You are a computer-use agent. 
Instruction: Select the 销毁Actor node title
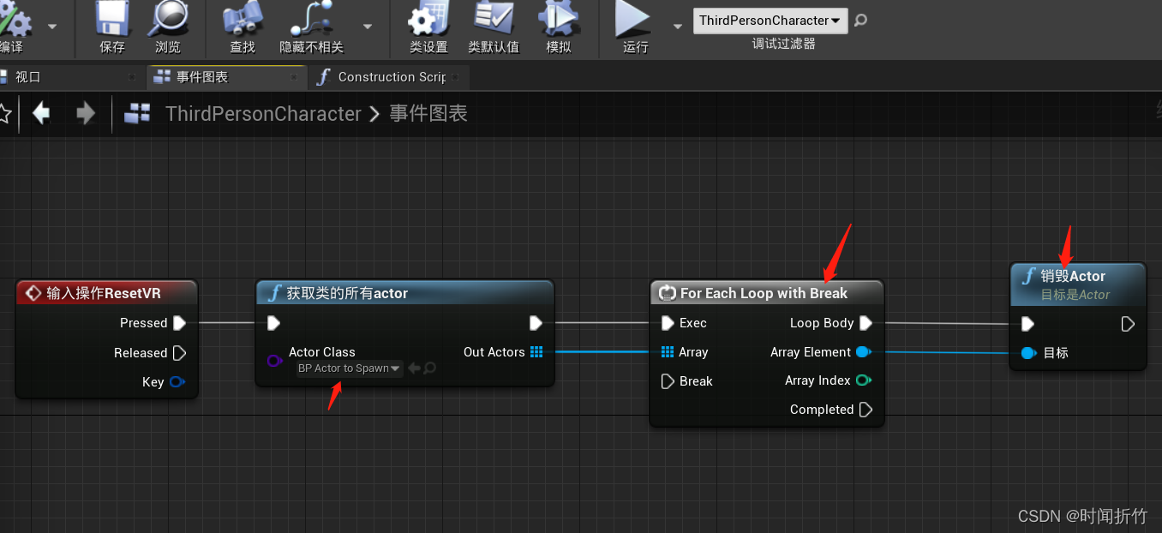pyautogui.click(x=1073, y=276)
